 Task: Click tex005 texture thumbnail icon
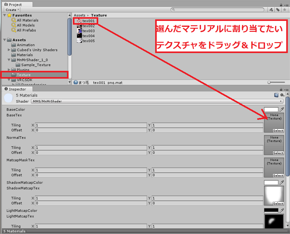79,41
